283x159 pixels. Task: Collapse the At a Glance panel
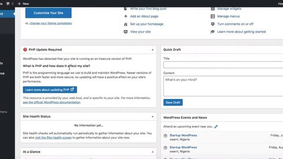click(153, 152)
